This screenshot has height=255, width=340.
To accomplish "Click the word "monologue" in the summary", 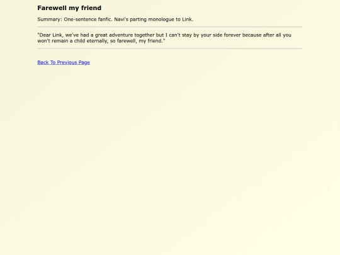I will point(161,20).
